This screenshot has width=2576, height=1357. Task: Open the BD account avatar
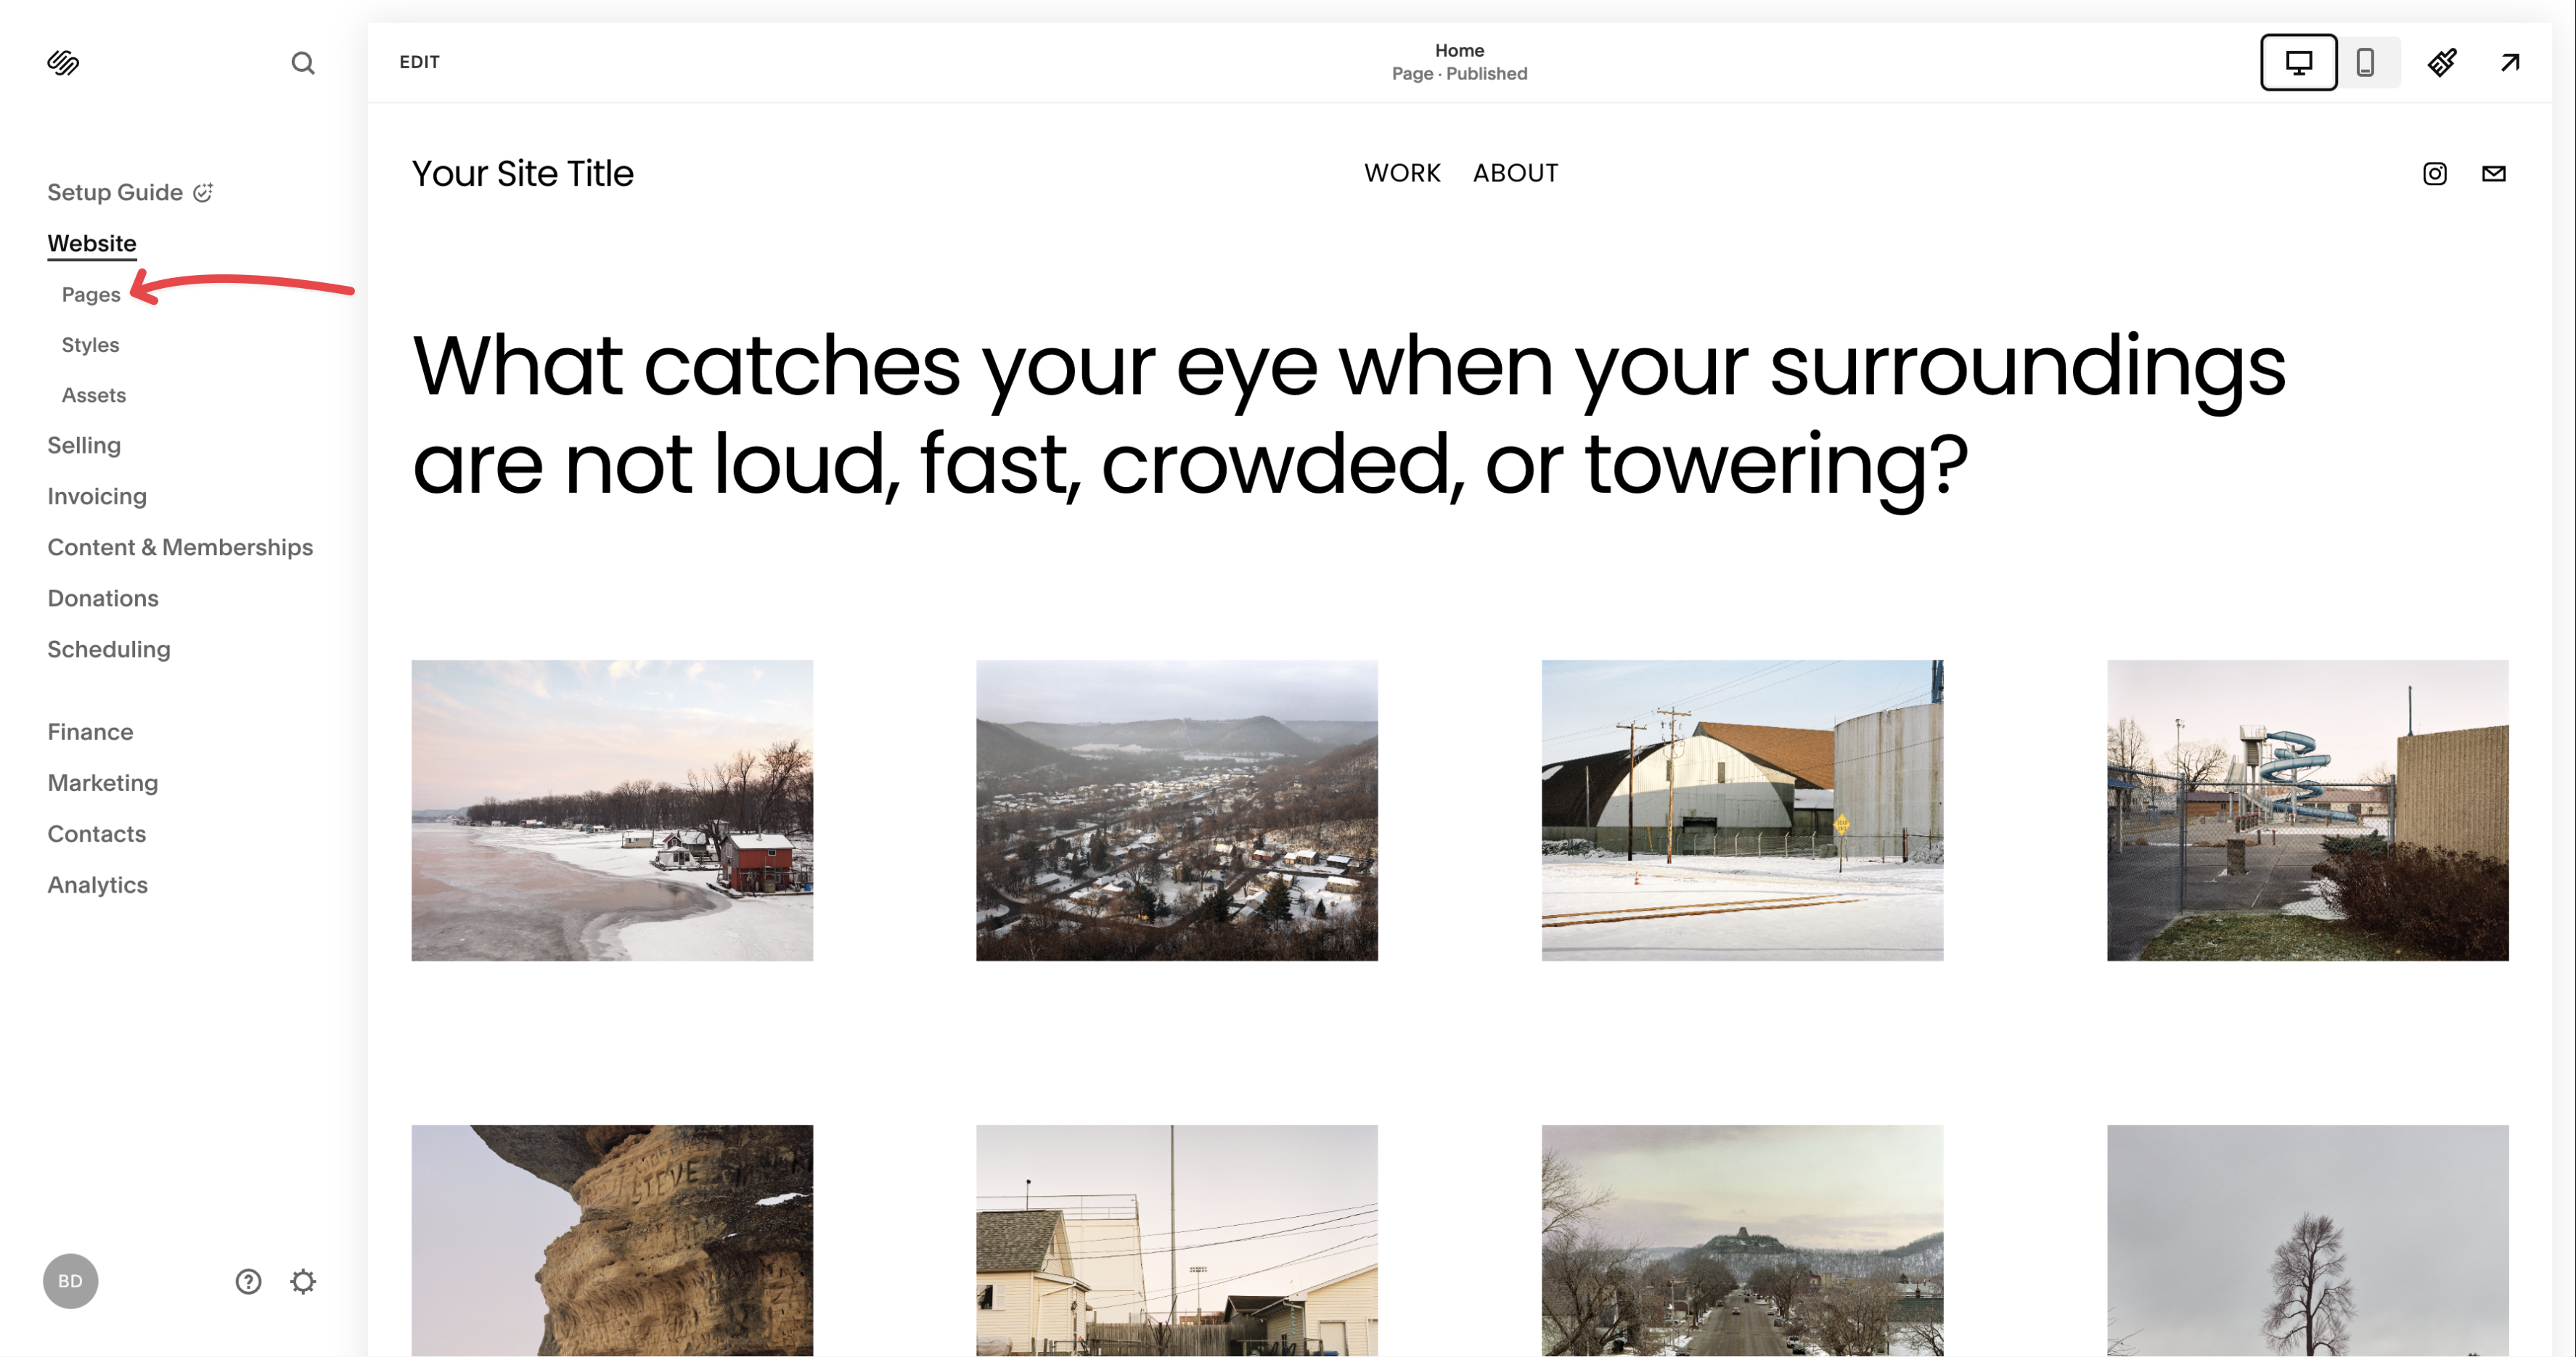(x=70, y=1281)
